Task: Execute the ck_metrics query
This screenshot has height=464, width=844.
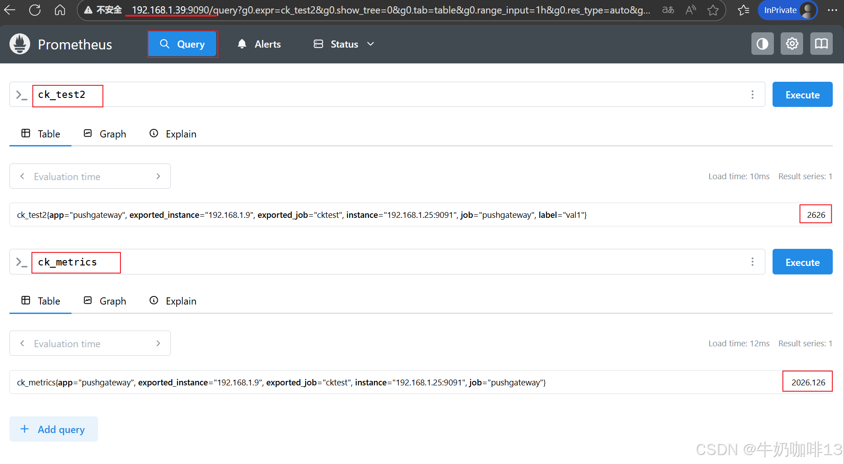Action: (802, 262)
